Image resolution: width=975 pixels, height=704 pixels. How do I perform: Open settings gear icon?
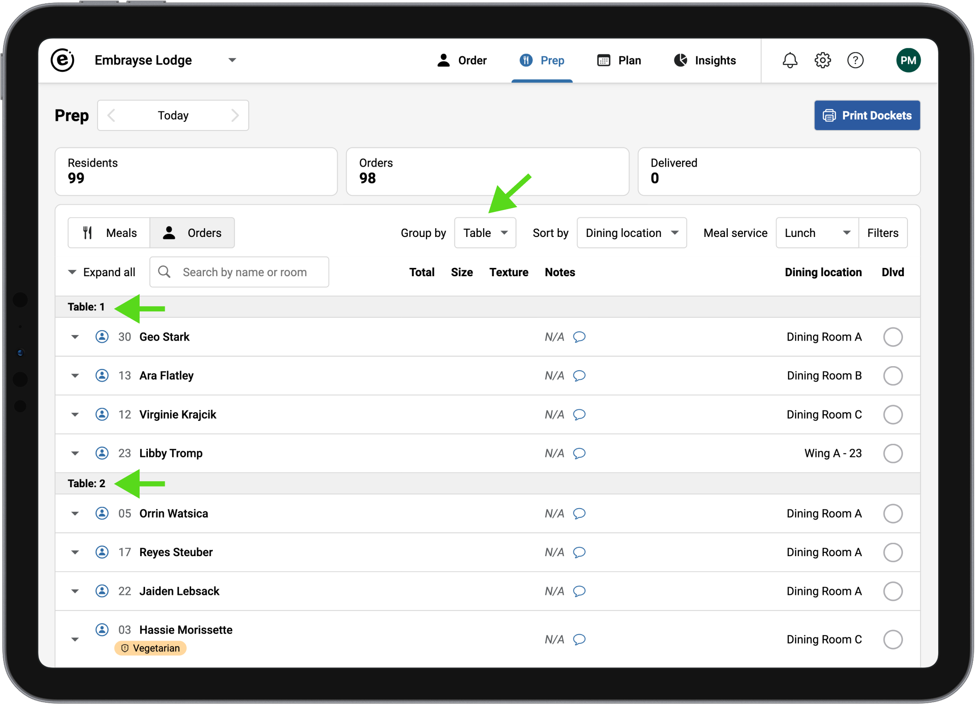823,60
